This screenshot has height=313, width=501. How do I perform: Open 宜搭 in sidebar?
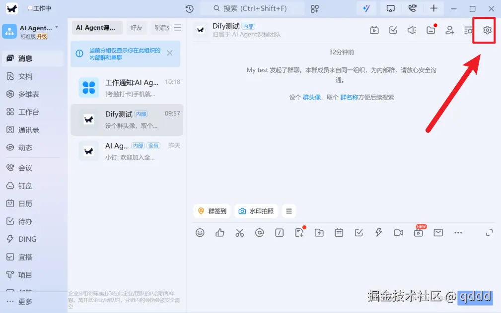pyautogui.click(x=33, y=257)
